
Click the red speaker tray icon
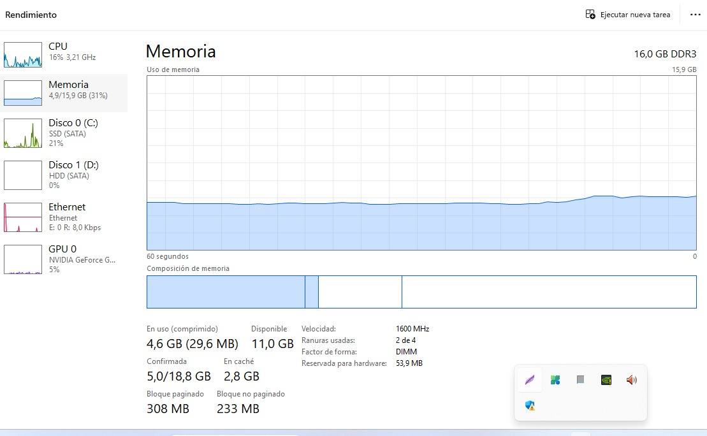tap(631, 380)
